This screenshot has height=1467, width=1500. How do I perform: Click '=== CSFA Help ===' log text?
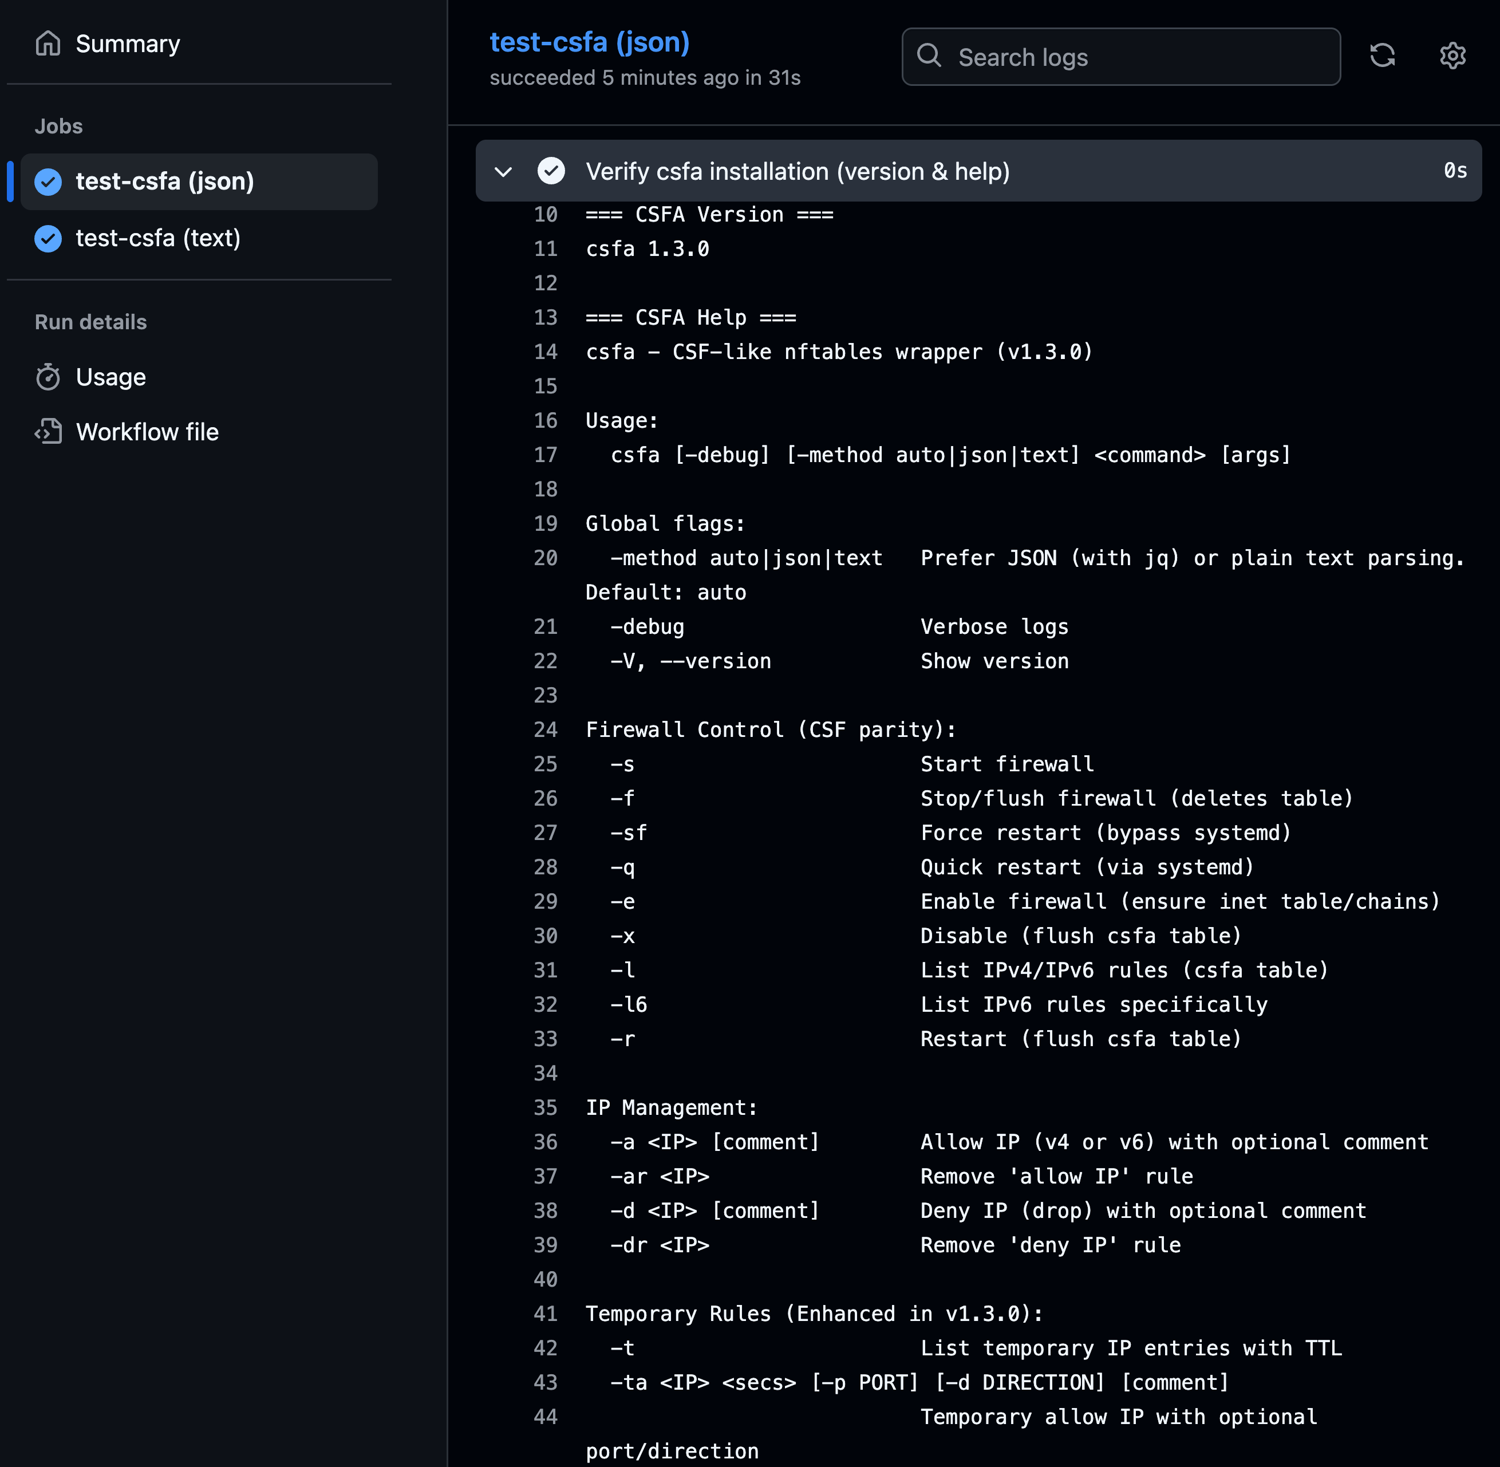(x=691, y=317)
